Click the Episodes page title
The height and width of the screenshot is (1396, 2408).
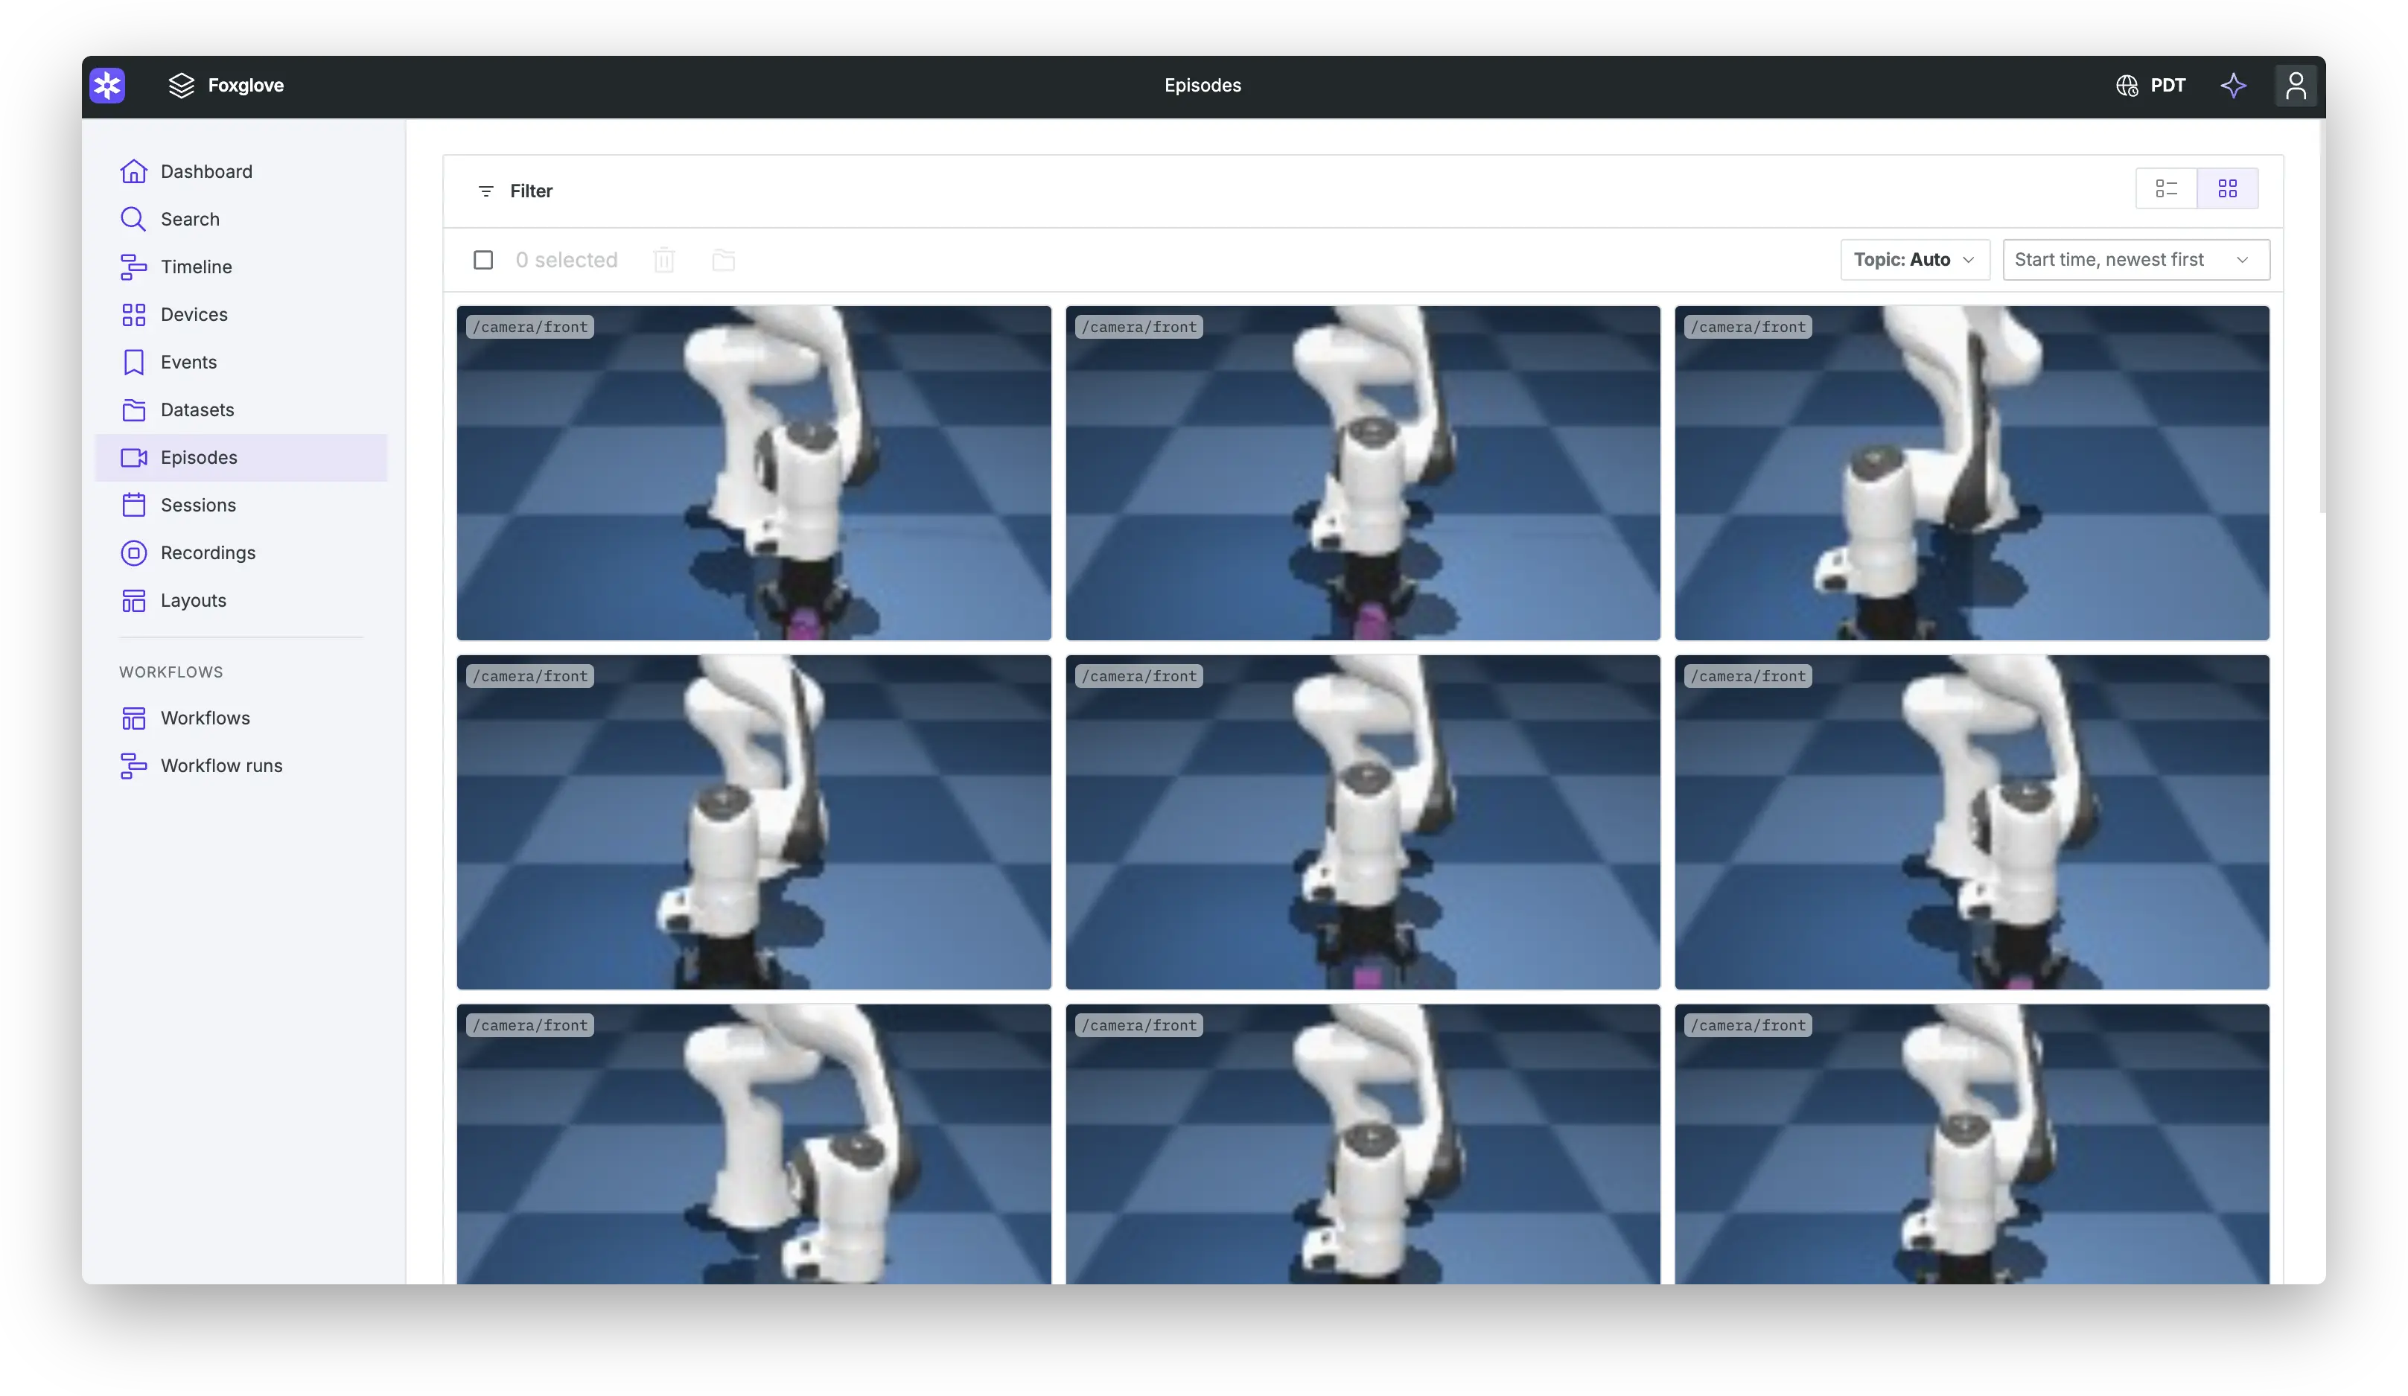(x=1202, y=86)
